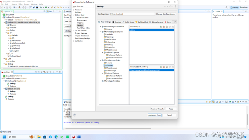Image resolution: width=249 pixels, height=140 pixels.
Task: Open the dialog help question mark
Action: pos(75,115)
